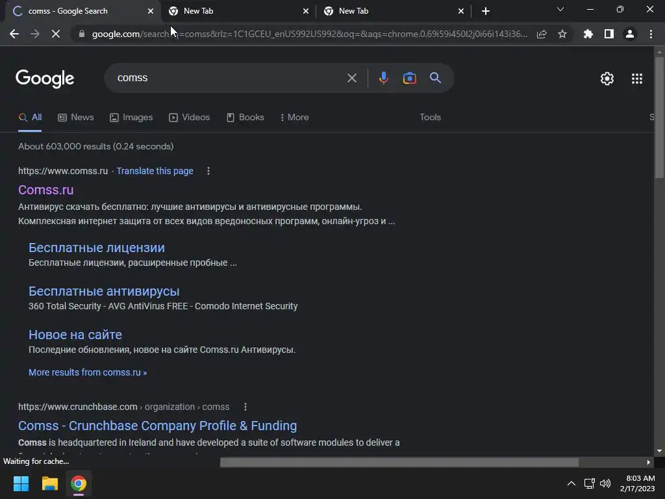Screen dimensions: 665x499
Task: Open volume tray icon
Action: (605, 483)
